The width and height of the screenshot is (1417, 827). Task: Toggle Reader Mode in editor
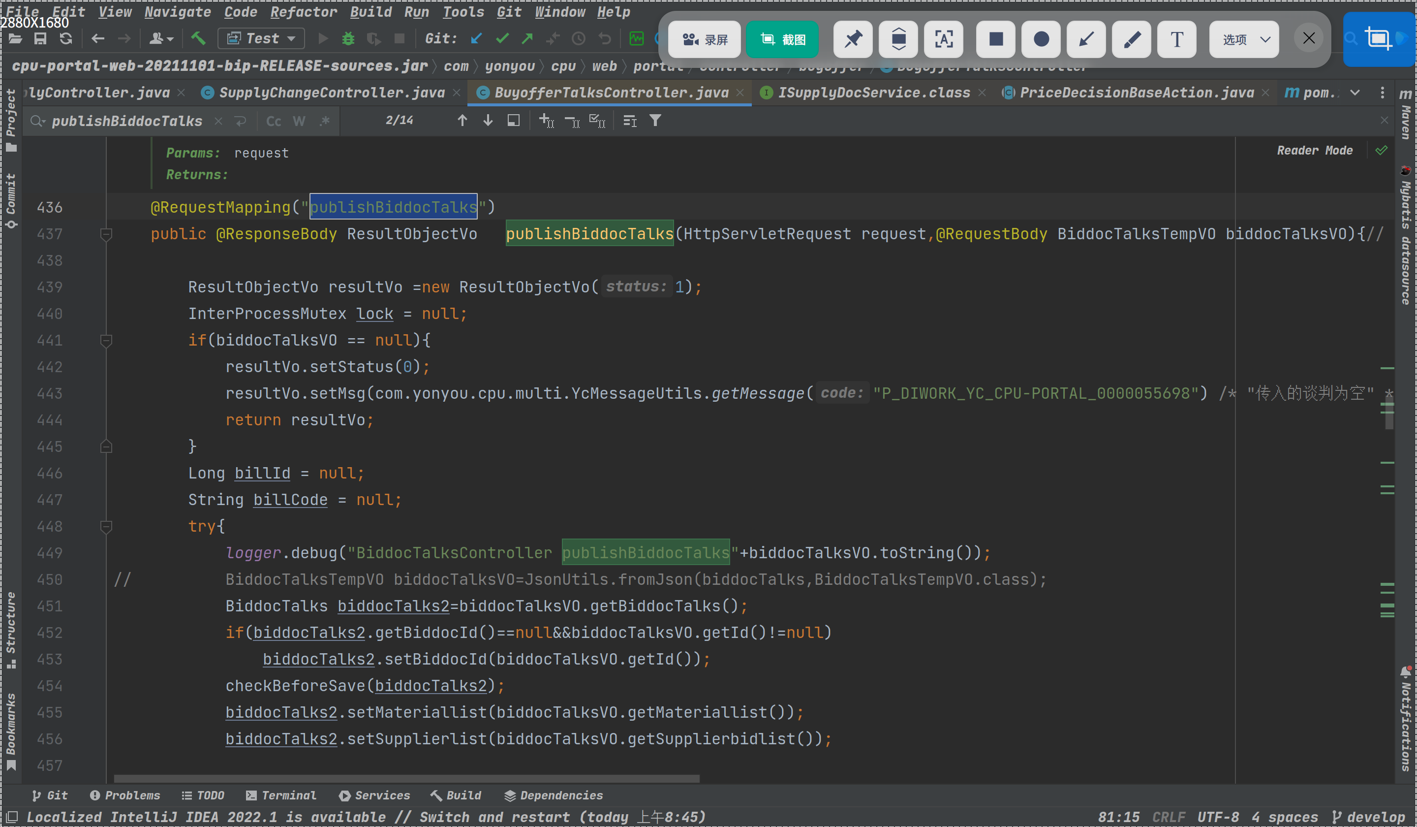(x=1315, y=150)
